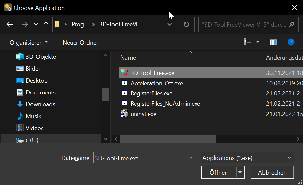This screenshot has height=185, width=303.
Task: Select file Acceleration_Off.exe
Action: (157, 83)
